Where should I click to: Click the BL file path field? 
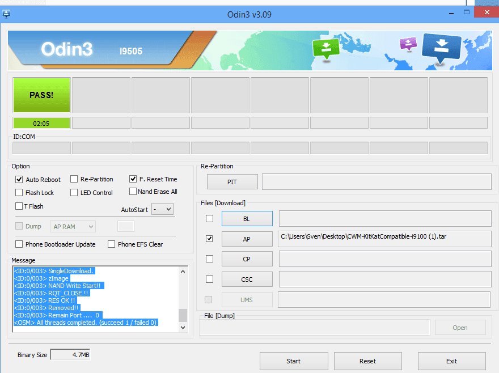coord(385,218)
